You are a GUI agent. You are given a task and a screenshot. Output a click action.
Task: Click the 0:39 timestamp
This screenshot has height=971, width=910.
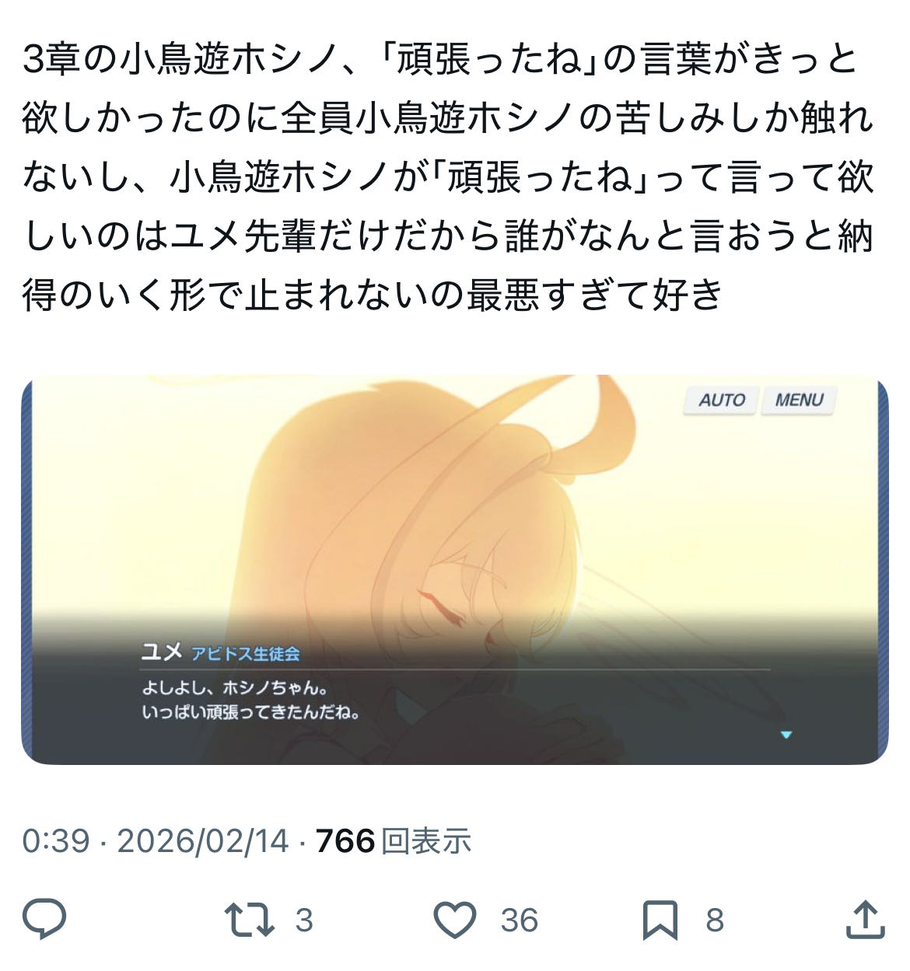tap(56, 841)
